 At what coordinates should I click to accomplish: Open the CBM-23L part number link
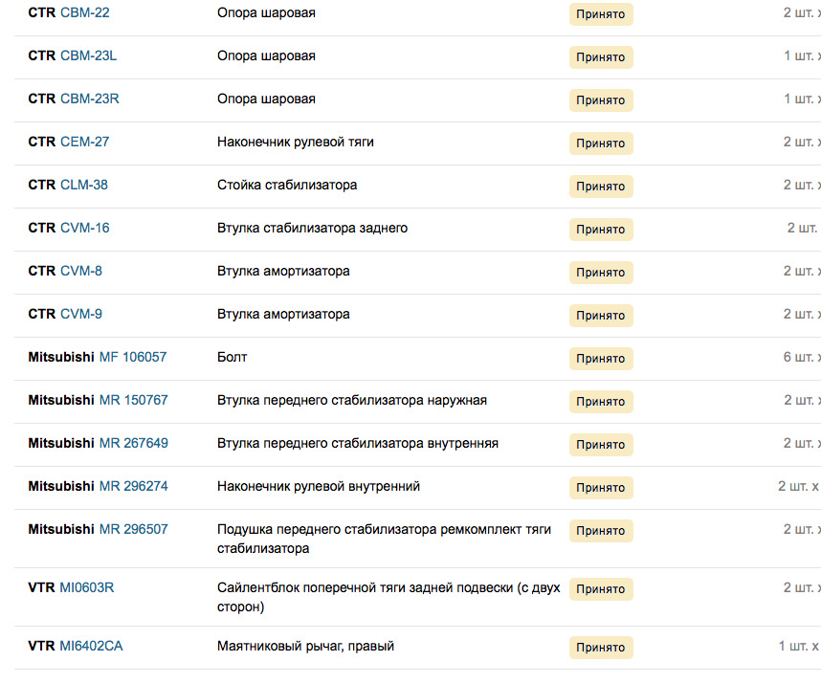[x=88, y=56]
